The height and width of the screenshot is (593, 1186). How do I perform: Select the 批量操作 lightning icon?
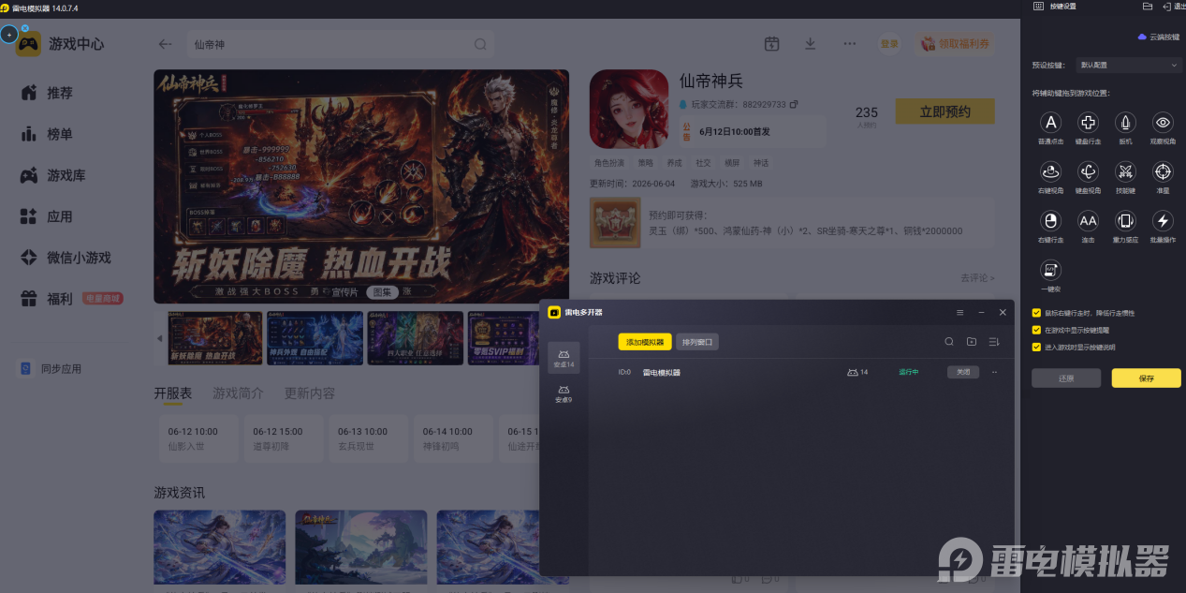(1163, 221)
